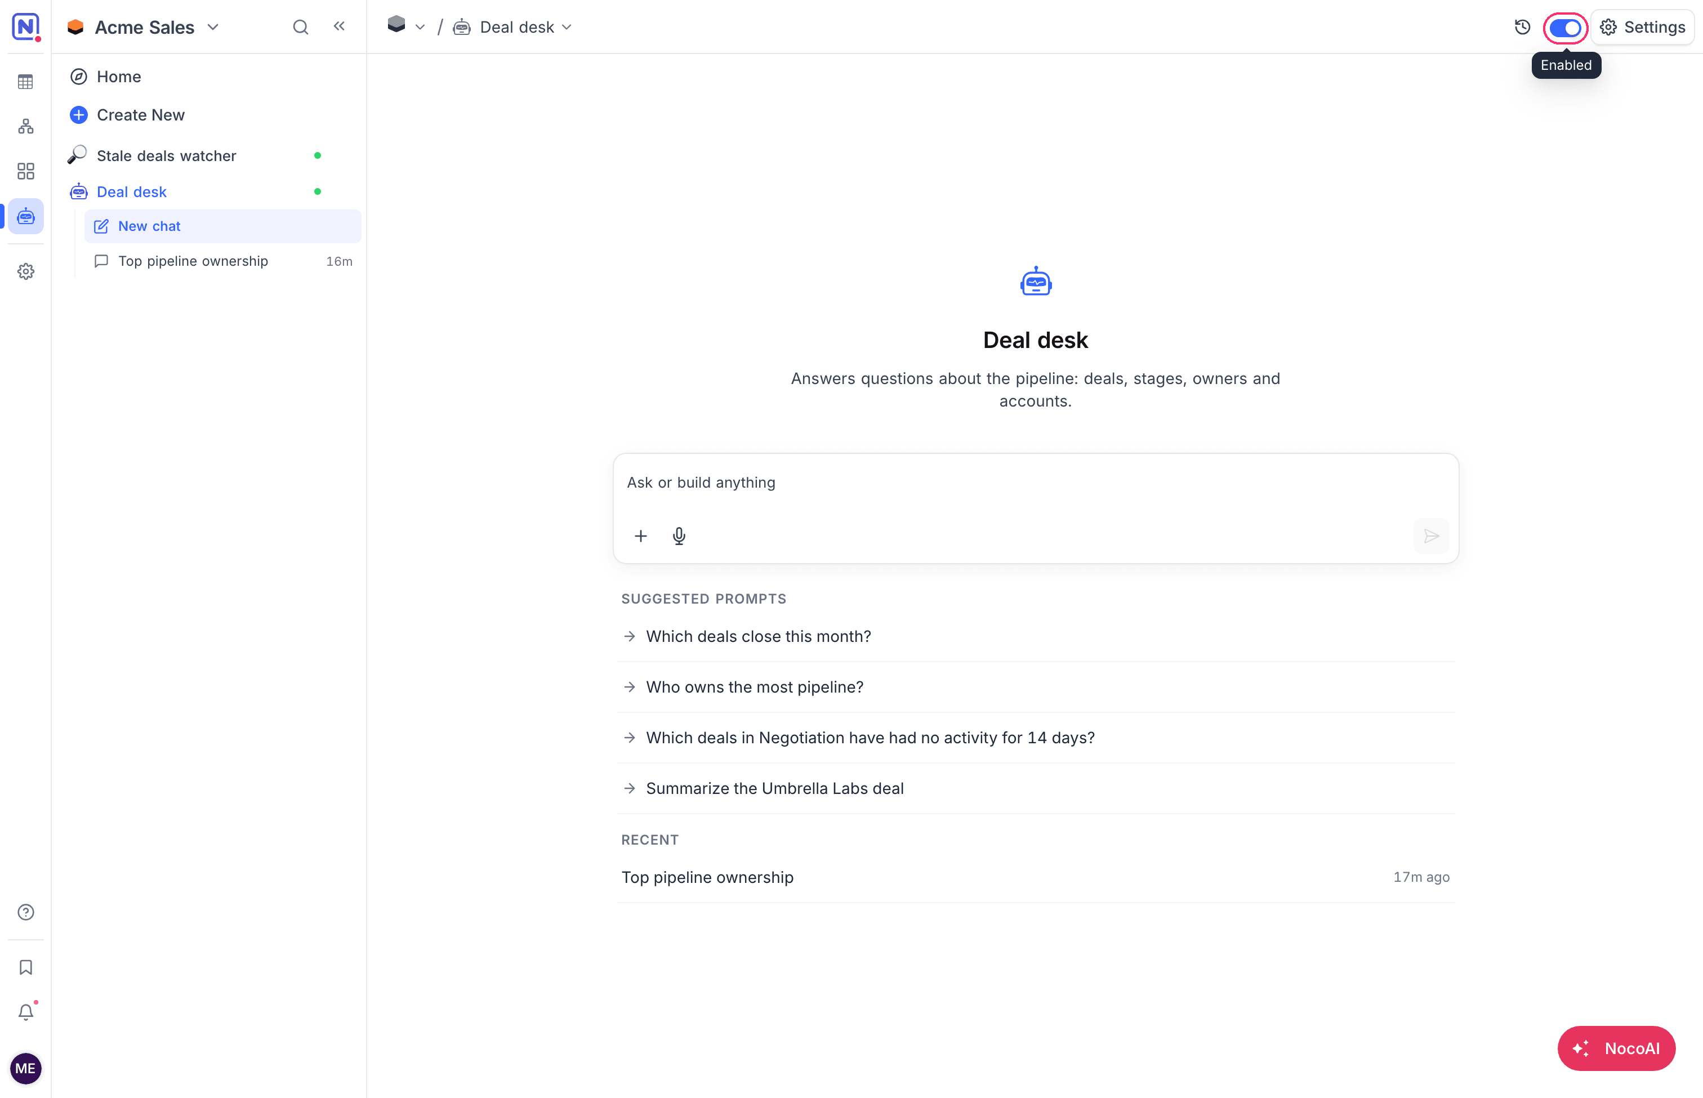Image resolution: width=1703 pixels, height=1098 pixels.
Task: Launch the NocoAI assistant button
Action: [1616, 1048]
